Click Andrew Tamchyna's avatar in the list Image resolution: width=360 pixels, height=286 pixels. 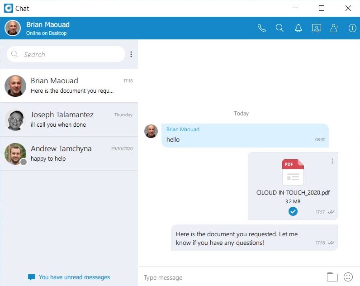click(15, 154)
